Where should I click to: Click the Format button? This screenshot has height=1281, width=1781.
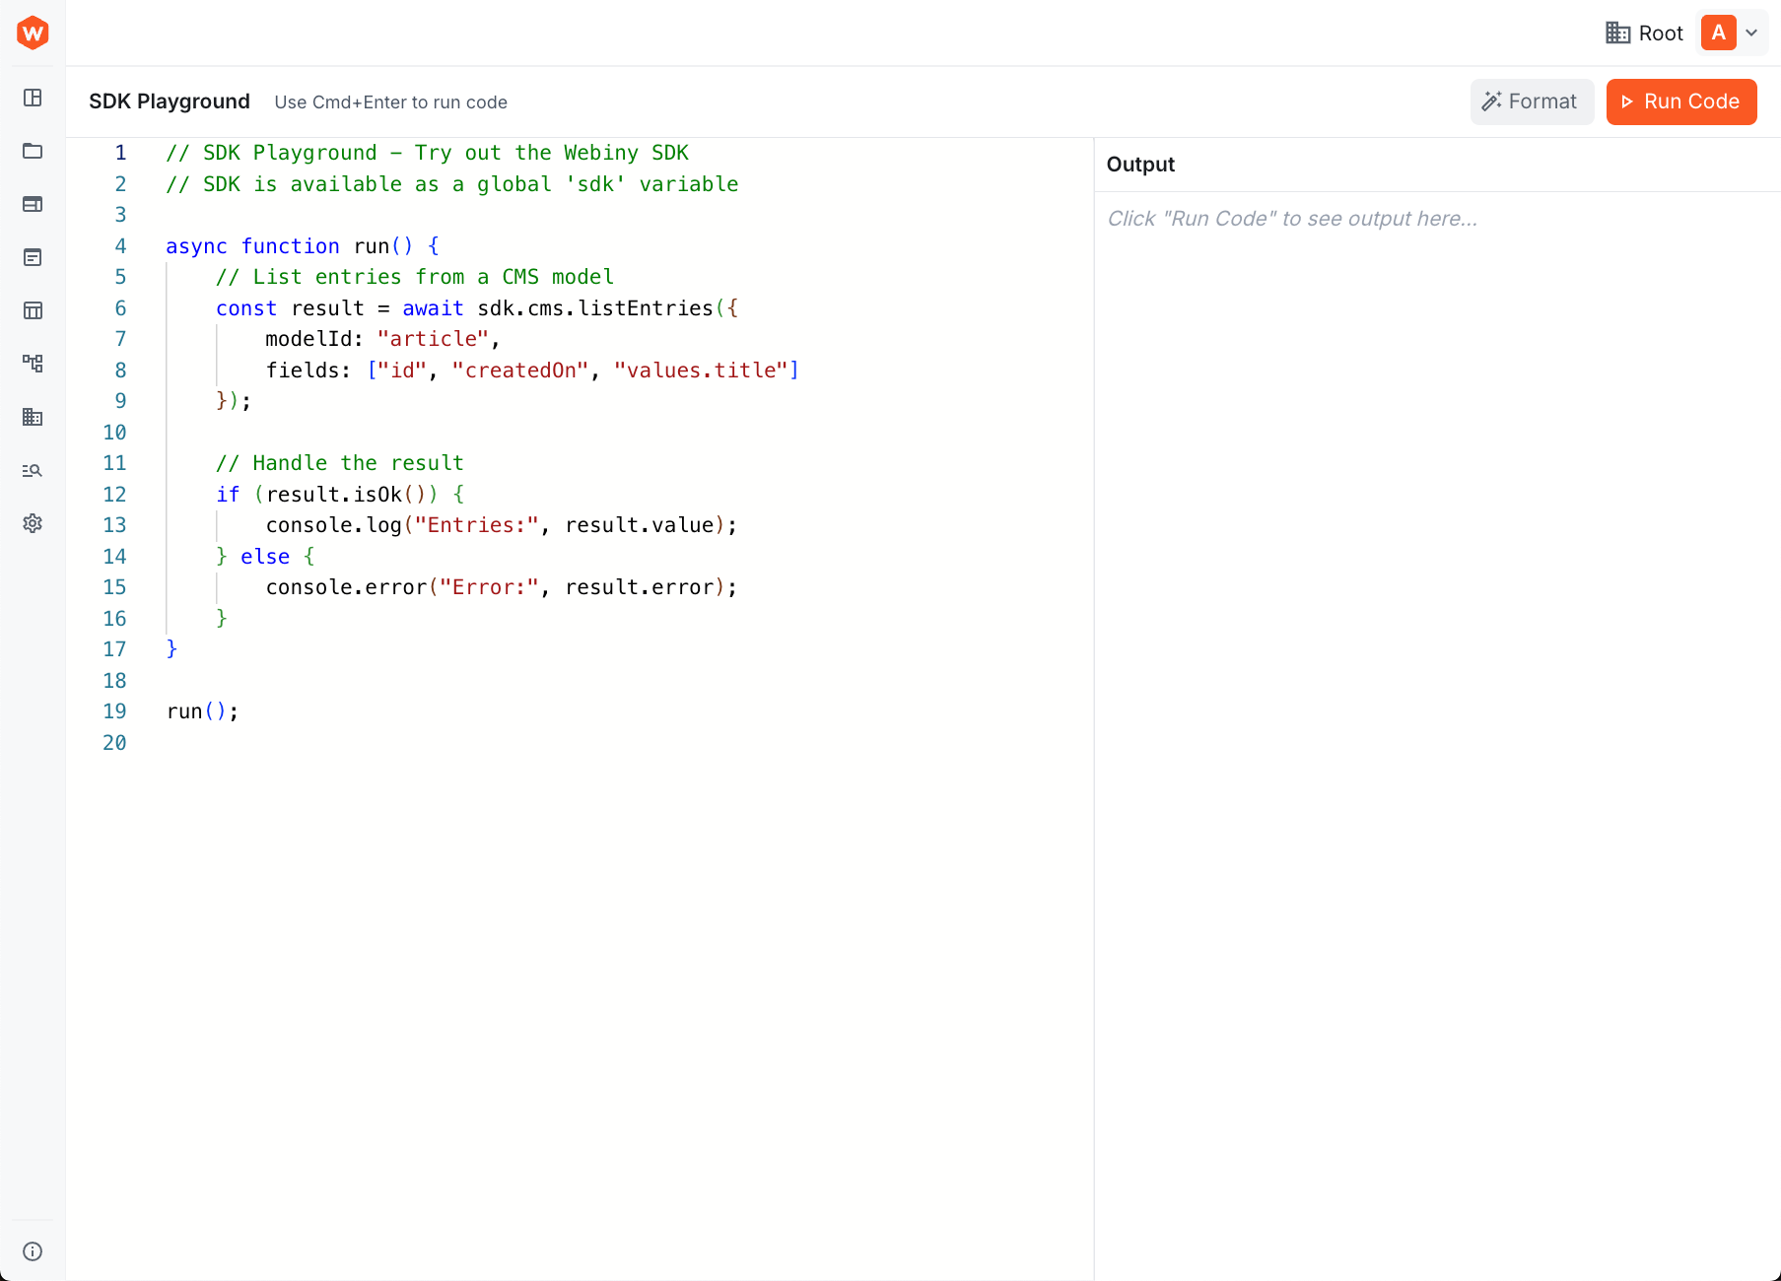click(1531, 101)
